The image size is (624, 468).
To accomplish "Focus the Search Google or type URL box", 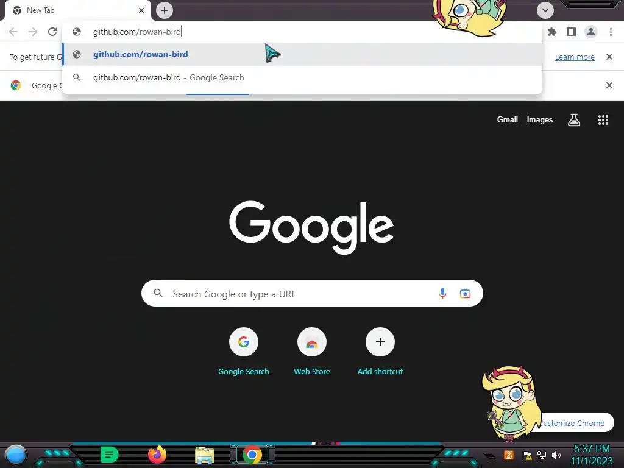I will point(312,294).
